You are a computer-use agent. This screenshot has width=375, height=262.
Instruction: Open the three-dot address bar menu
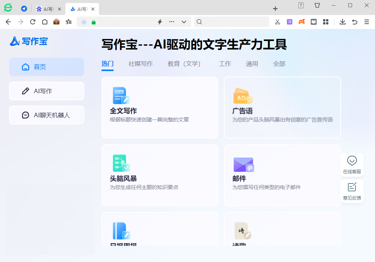[x=172, y=22]
